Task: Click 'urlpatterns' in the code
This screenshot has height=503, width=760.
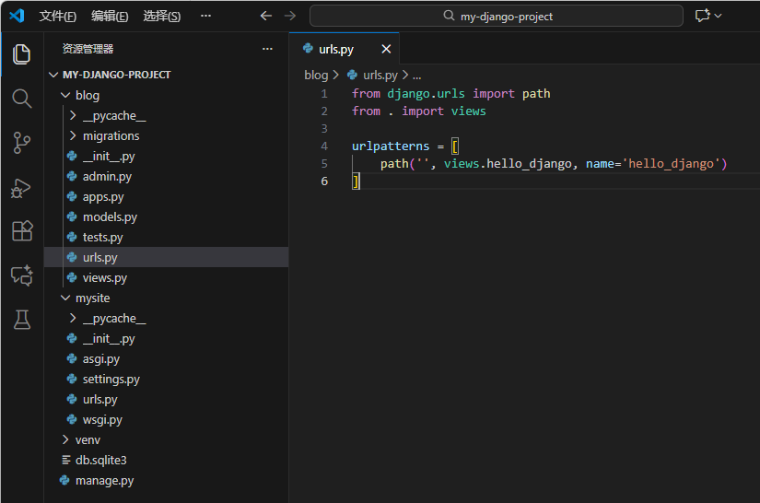Action: pos(391,146)
